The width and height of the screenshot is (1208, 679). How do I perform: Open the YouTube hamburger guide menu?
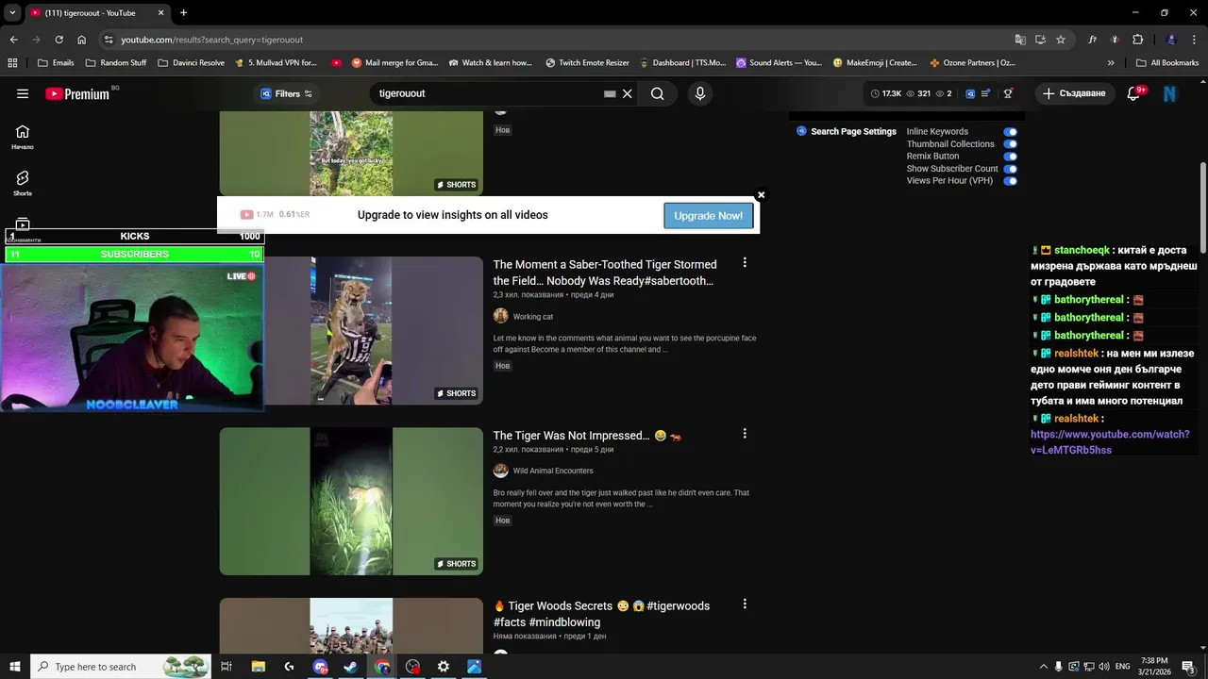pyautogui.click(x=23, y=93)
